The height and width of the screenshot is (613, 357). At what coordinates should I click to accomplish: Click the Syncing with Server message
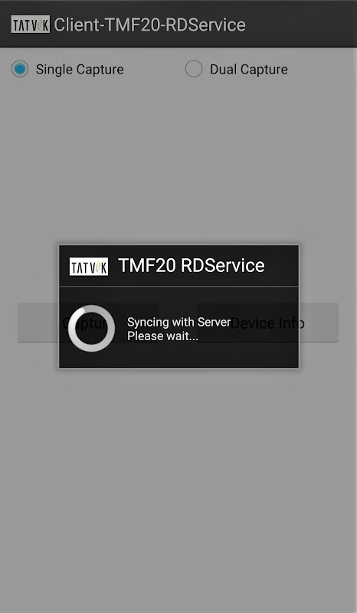pos(178,322)
